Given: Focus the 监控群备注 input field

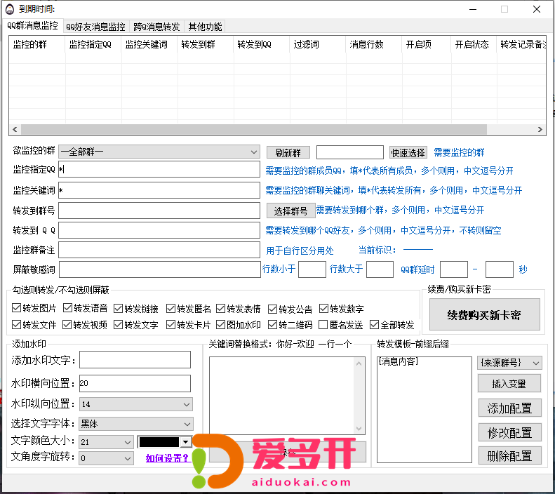Looking at the screenshot, I should (x=159, y=251).
